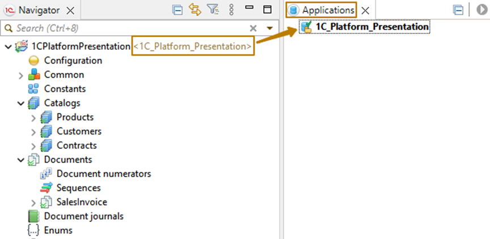The width and height of the screenshot is (490, 239).
Task: Click the Document numerators icon
Action: [x=47, y=174]
